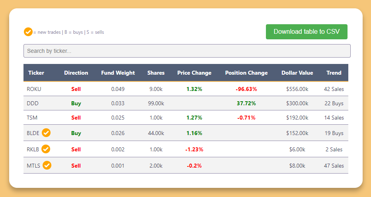
Task: Click the Trend column header
Action: click(x=334, y=73)
